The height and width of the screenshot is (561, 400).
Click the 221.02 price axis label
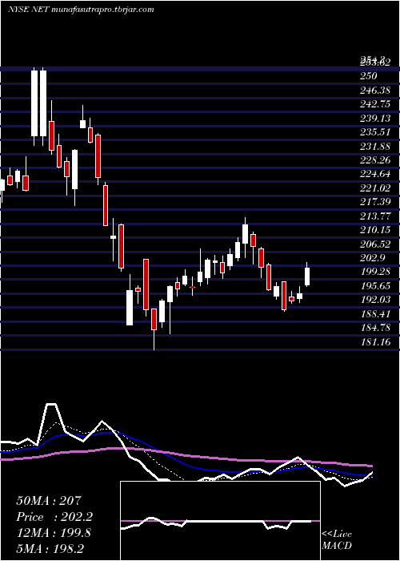pyautogui.click(x=375, y=188)
